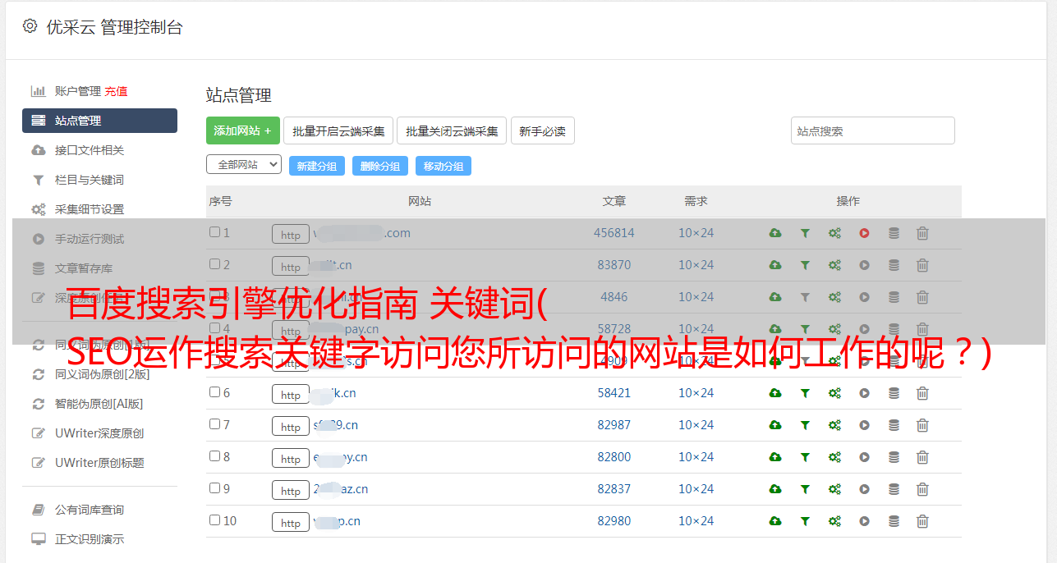Open filter keywords icon for row 2
Image resolution: width=1057 pixels, height=563 pixels.
point(805,265)
